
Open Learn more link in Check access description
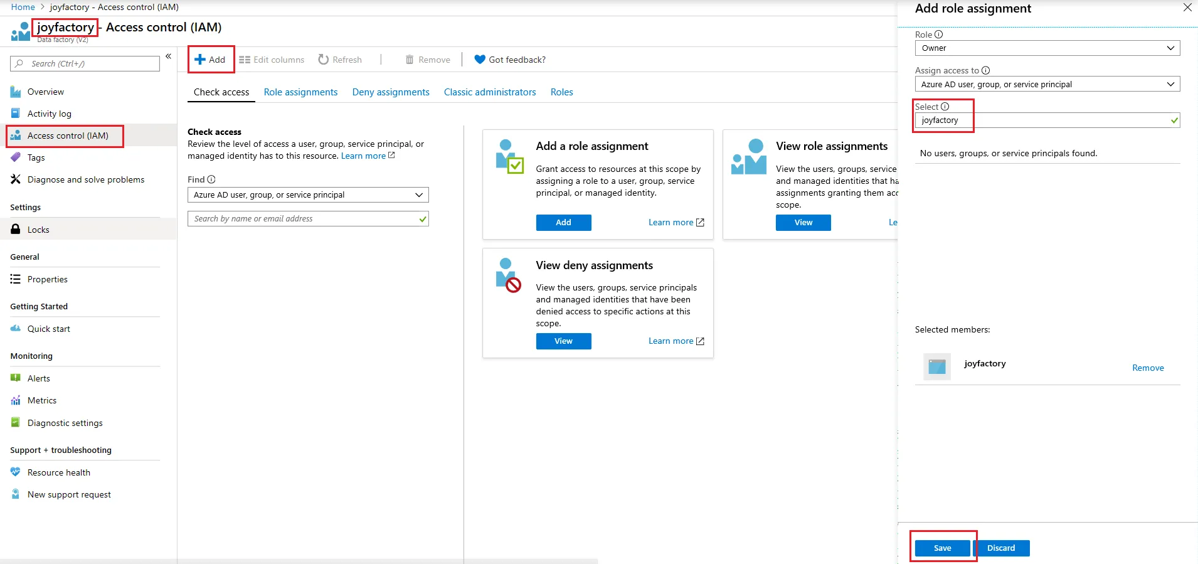(368, 156)
